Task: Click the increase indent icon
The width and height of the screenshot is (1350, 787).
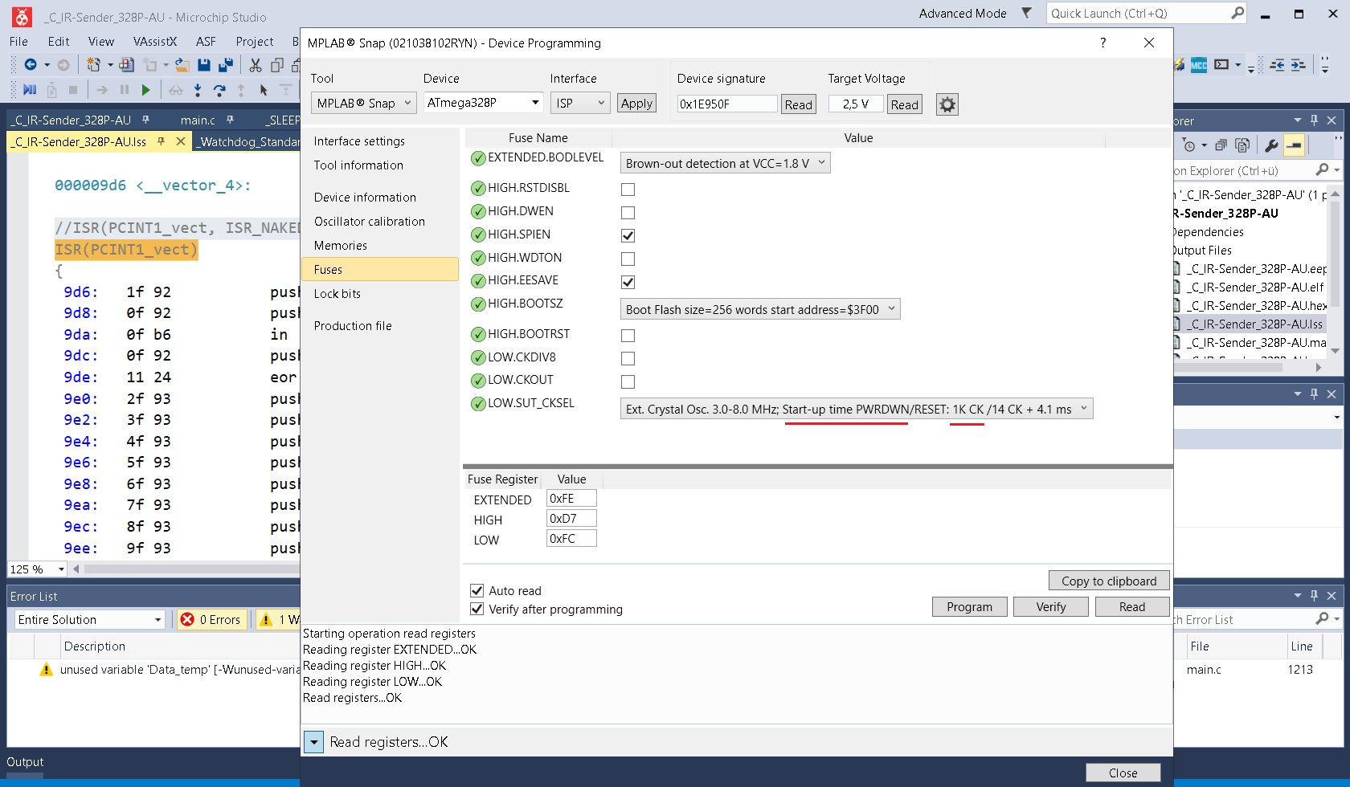Action: coord(1299,65)
